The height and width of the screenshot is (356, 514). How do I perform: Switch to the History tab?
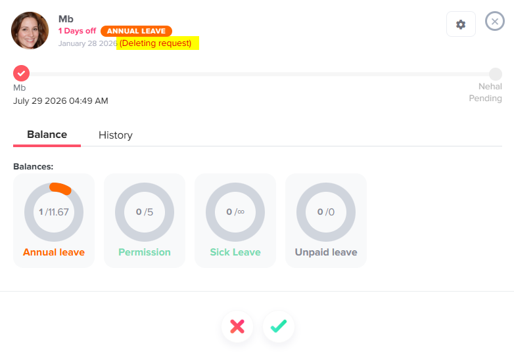coord(116,135)
